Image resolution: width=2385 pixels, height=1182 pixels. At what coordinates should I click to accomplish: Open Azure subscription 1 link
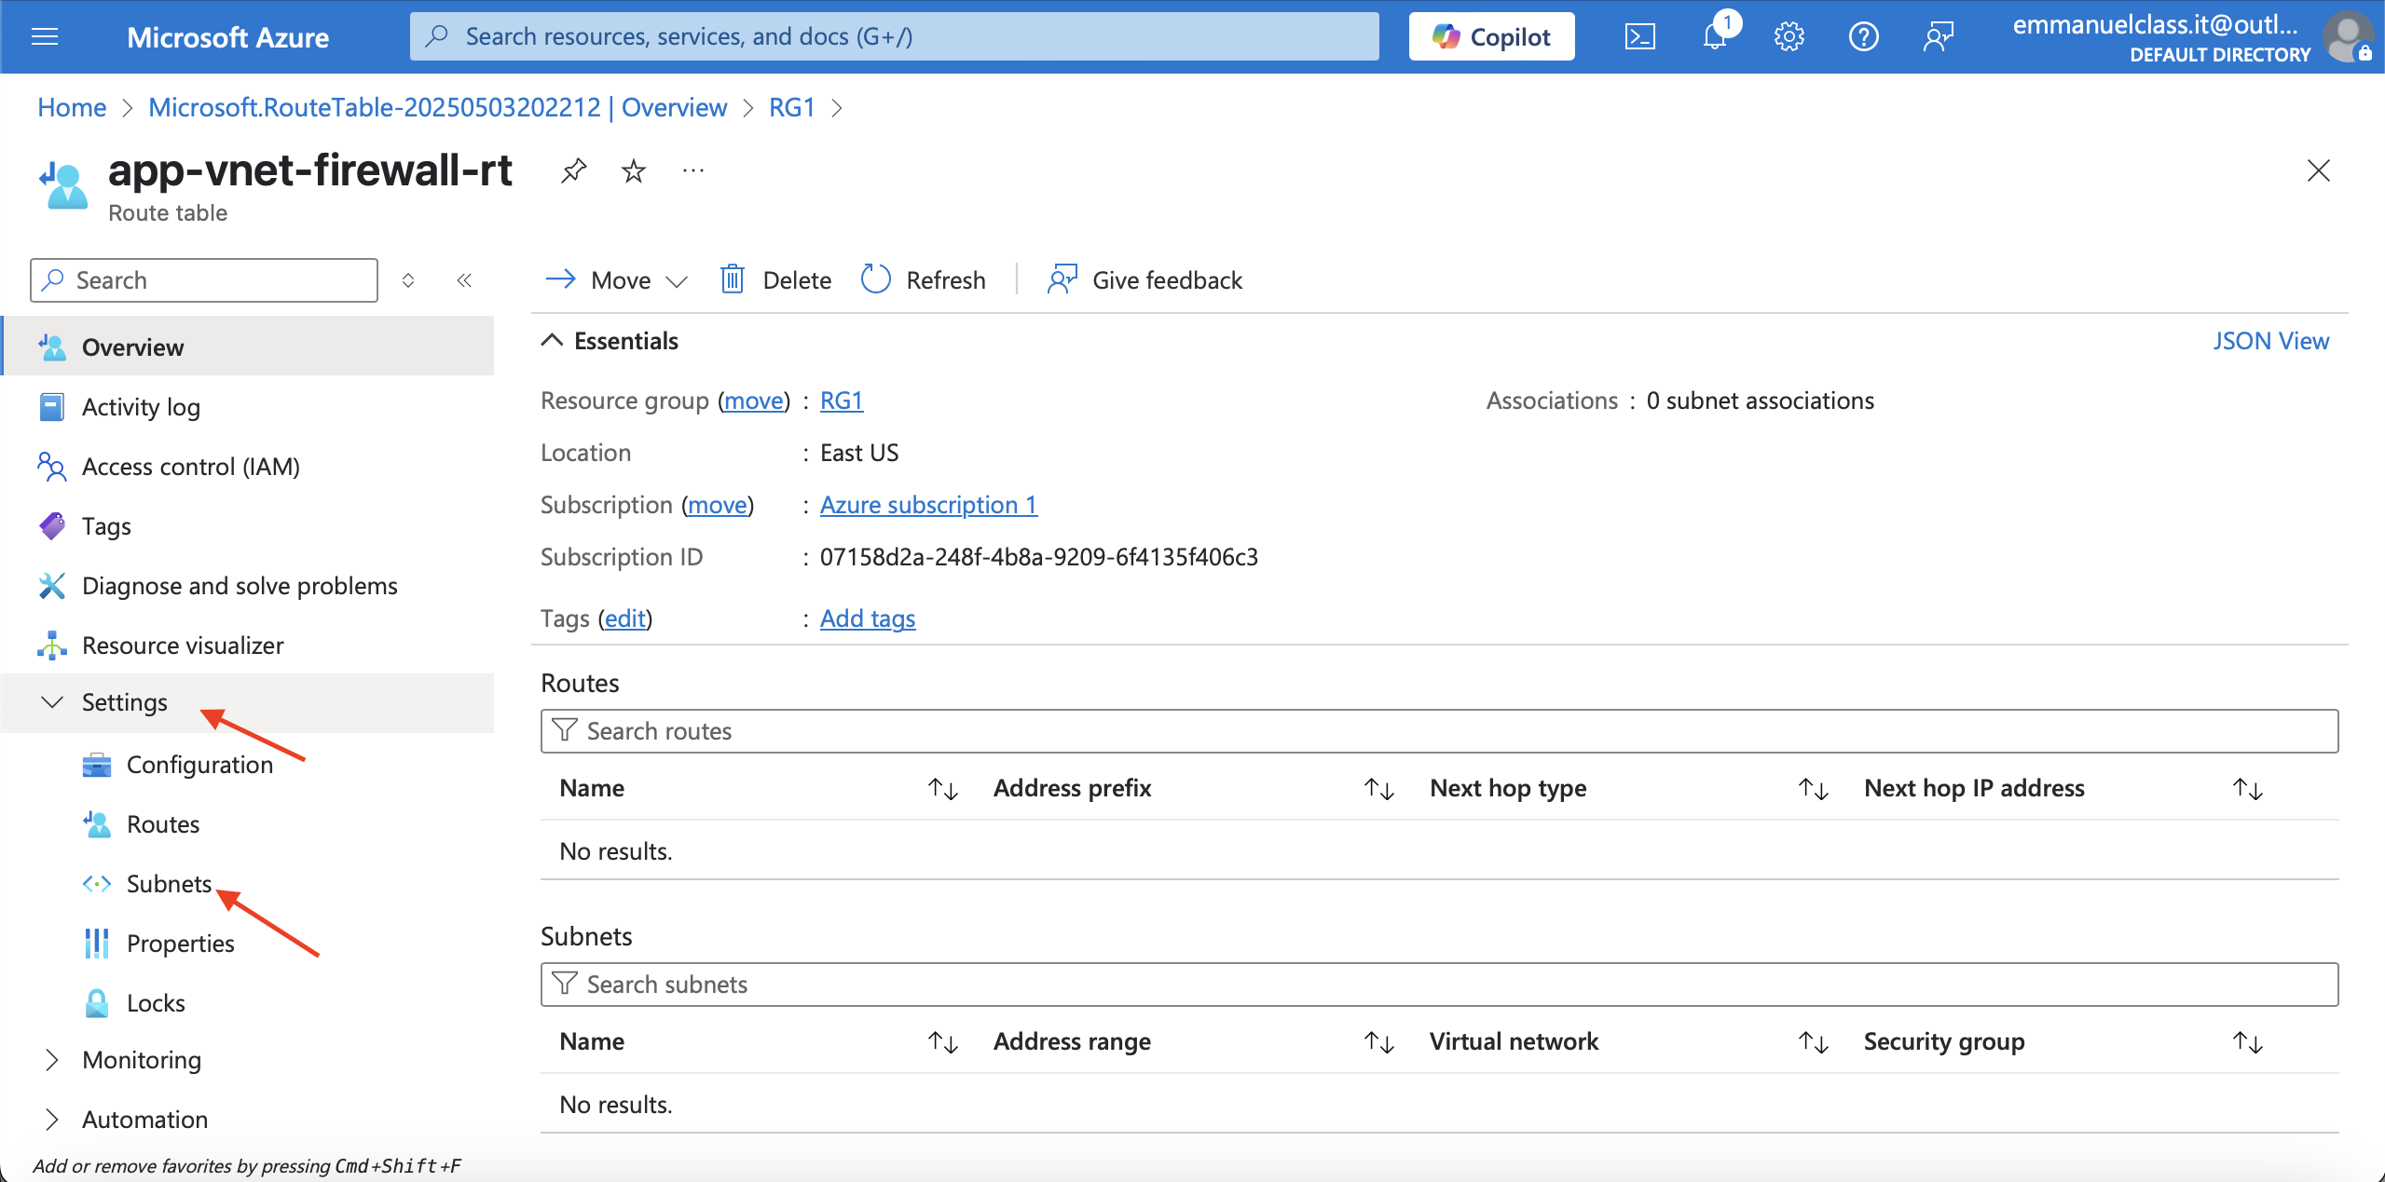[928, 505]
